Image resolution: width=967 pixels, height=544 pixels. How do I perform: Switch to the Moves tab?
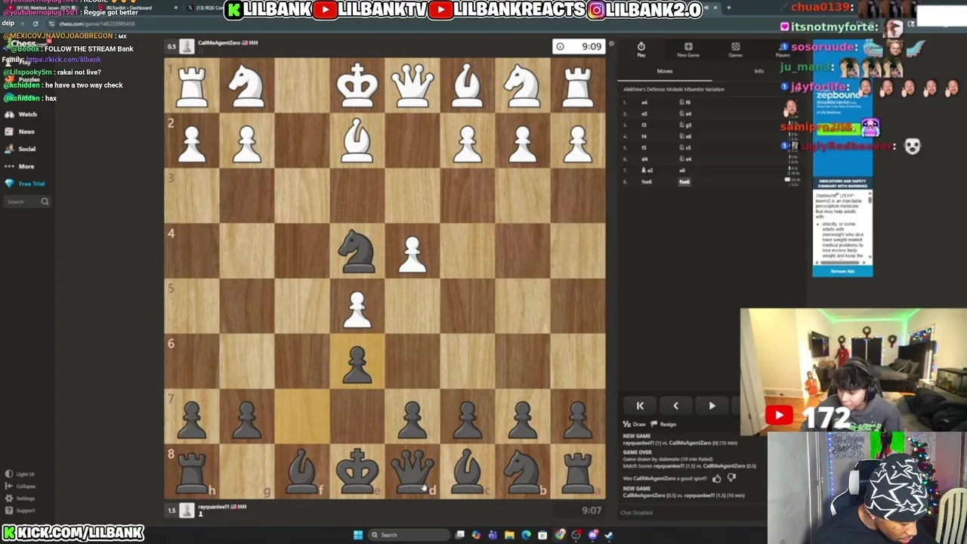[x=665, y=71]
